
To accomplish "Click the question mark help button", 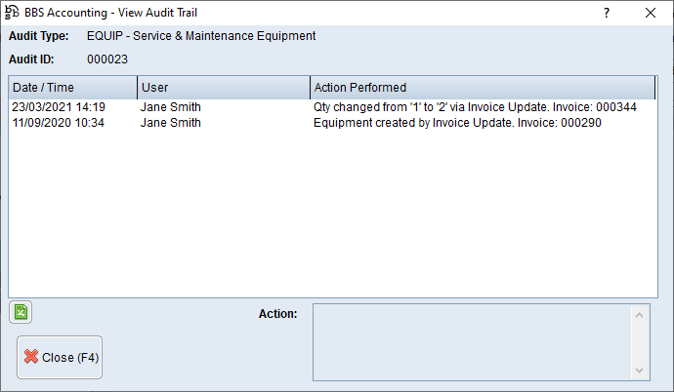I will [606, 13].
